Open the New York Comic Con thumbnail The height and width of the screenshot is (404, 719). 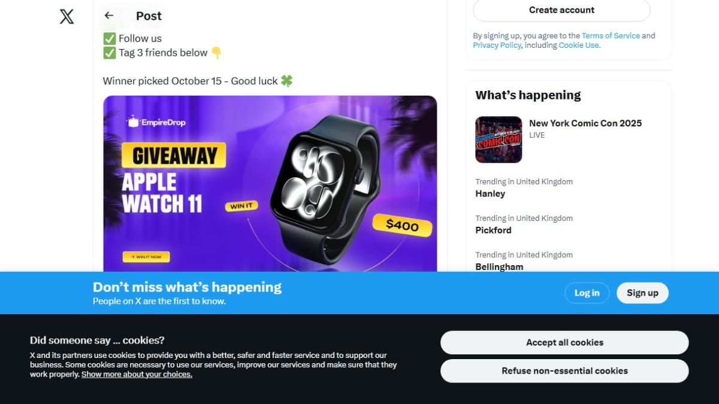point(499,139)
